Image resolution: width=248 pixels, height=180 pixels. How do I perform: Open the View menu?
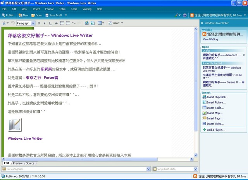coord(24,9)
